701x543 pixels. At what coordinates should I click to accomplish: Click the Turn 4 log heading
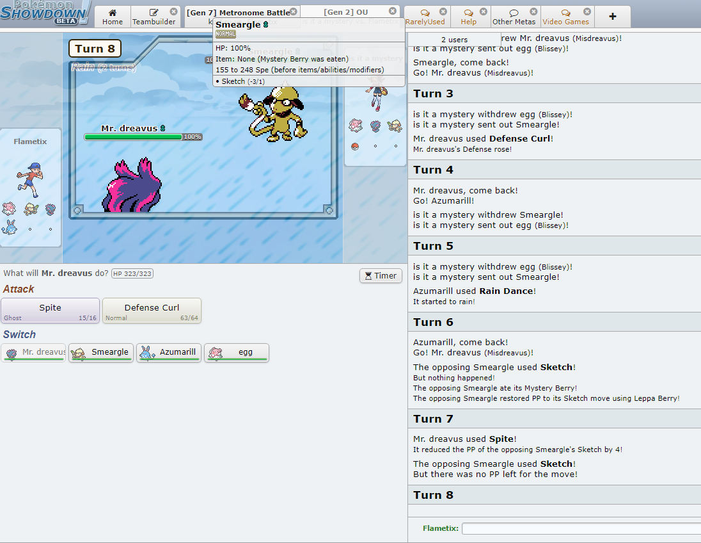pyautogui.click(x=433, y=170)
